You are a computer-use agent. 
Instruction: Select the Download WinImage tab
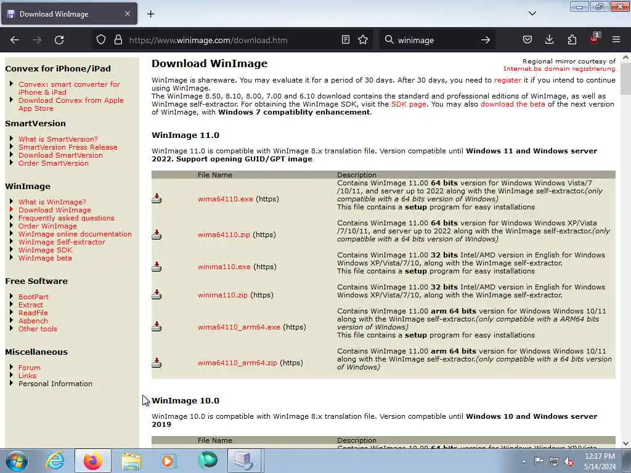pyautogui.click(x=69, y=14)
